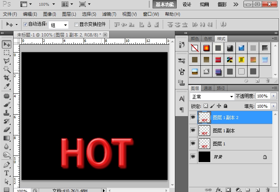Image resolution: width=280 pixels, height=192 pixels.
Task: Select the Rectangular Marquee tool
Action: click(7, 53)
